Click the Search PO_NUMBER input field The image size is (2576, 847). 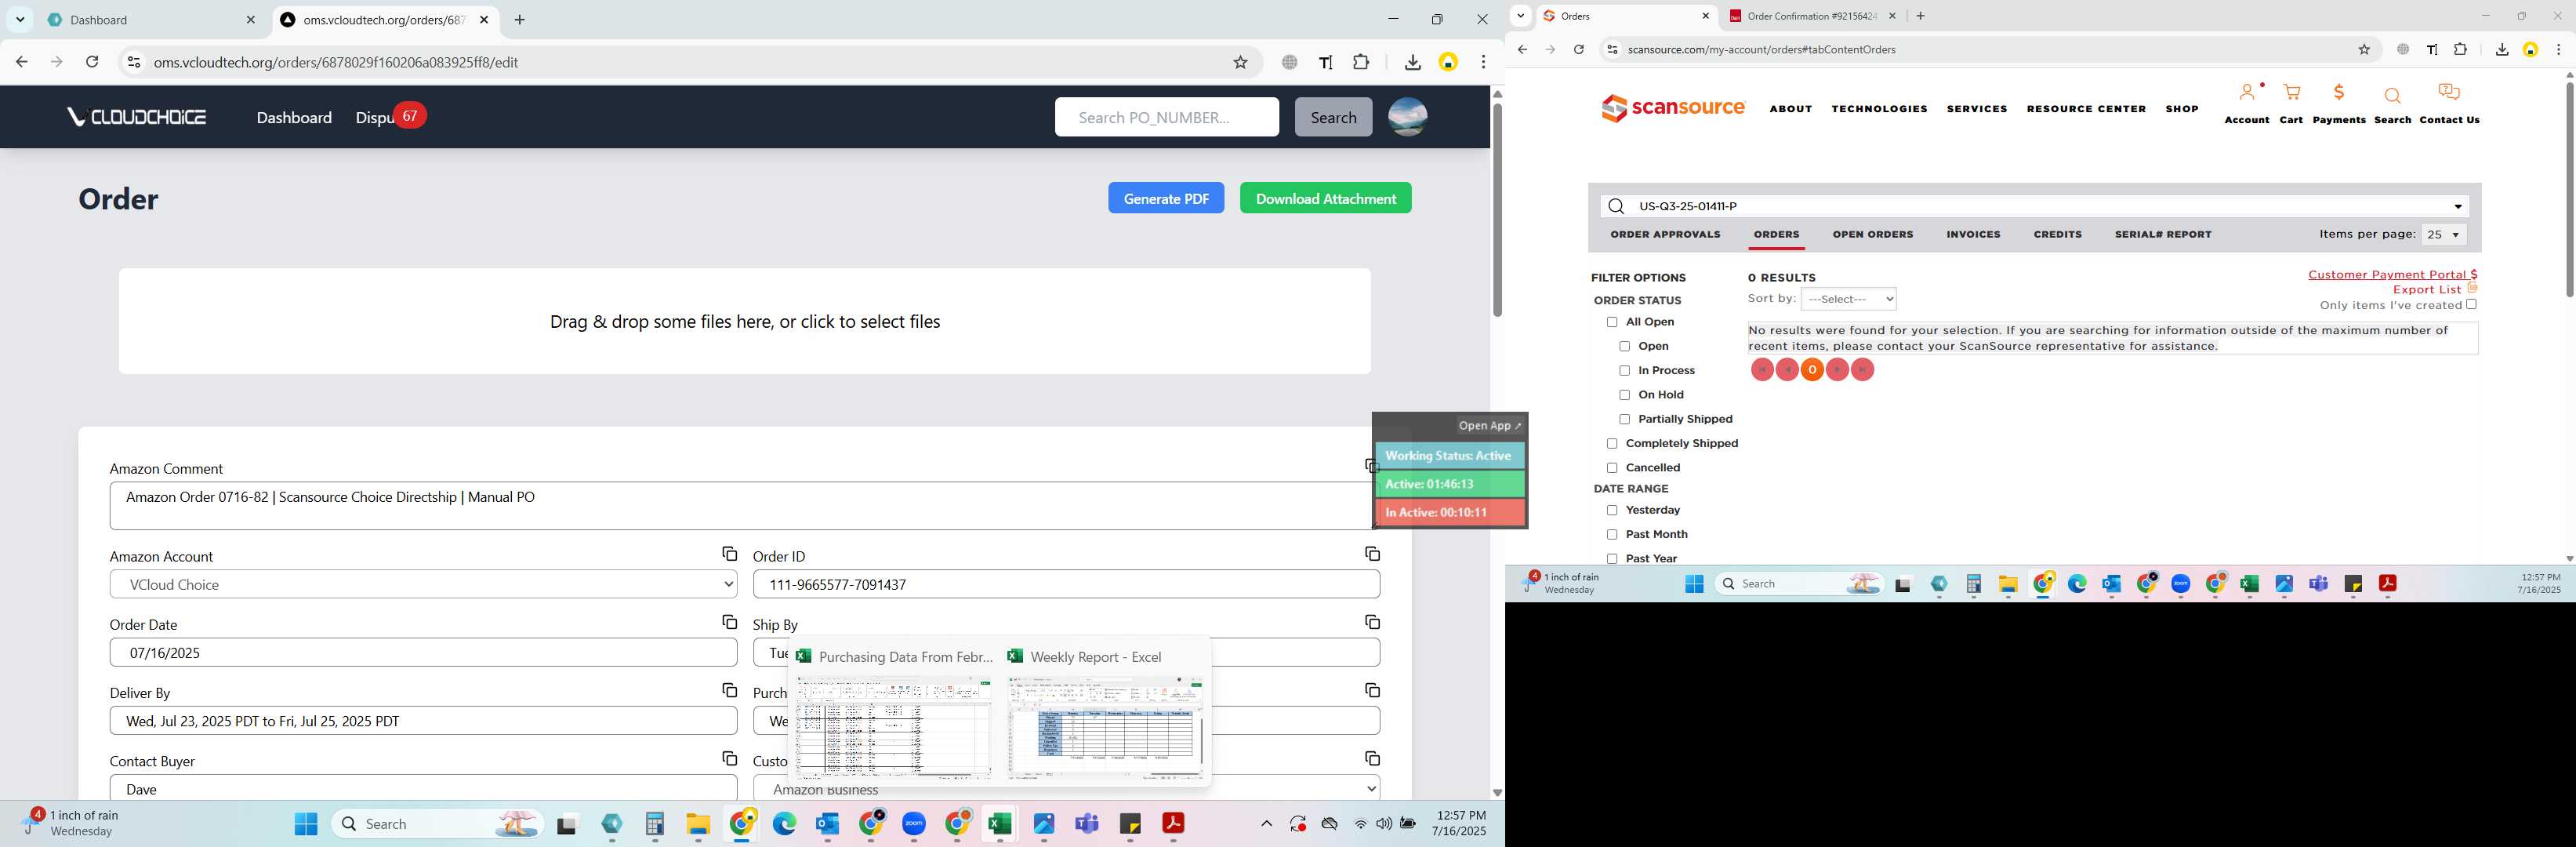click(1166, 117)
